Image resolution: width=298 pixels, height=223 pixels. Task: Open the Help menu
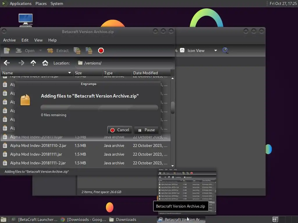coord(52,40)
